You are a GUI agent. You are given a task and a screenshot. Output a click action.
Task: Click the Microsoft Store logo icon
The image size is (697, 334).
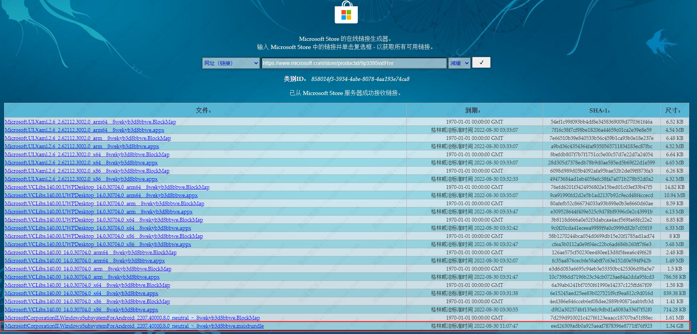click(x=346, y=13)
